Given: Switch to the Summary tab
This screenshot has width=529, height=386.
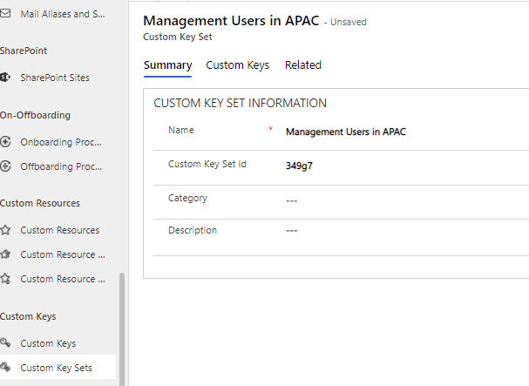Looking at the screenshot, I should point(167,65).
